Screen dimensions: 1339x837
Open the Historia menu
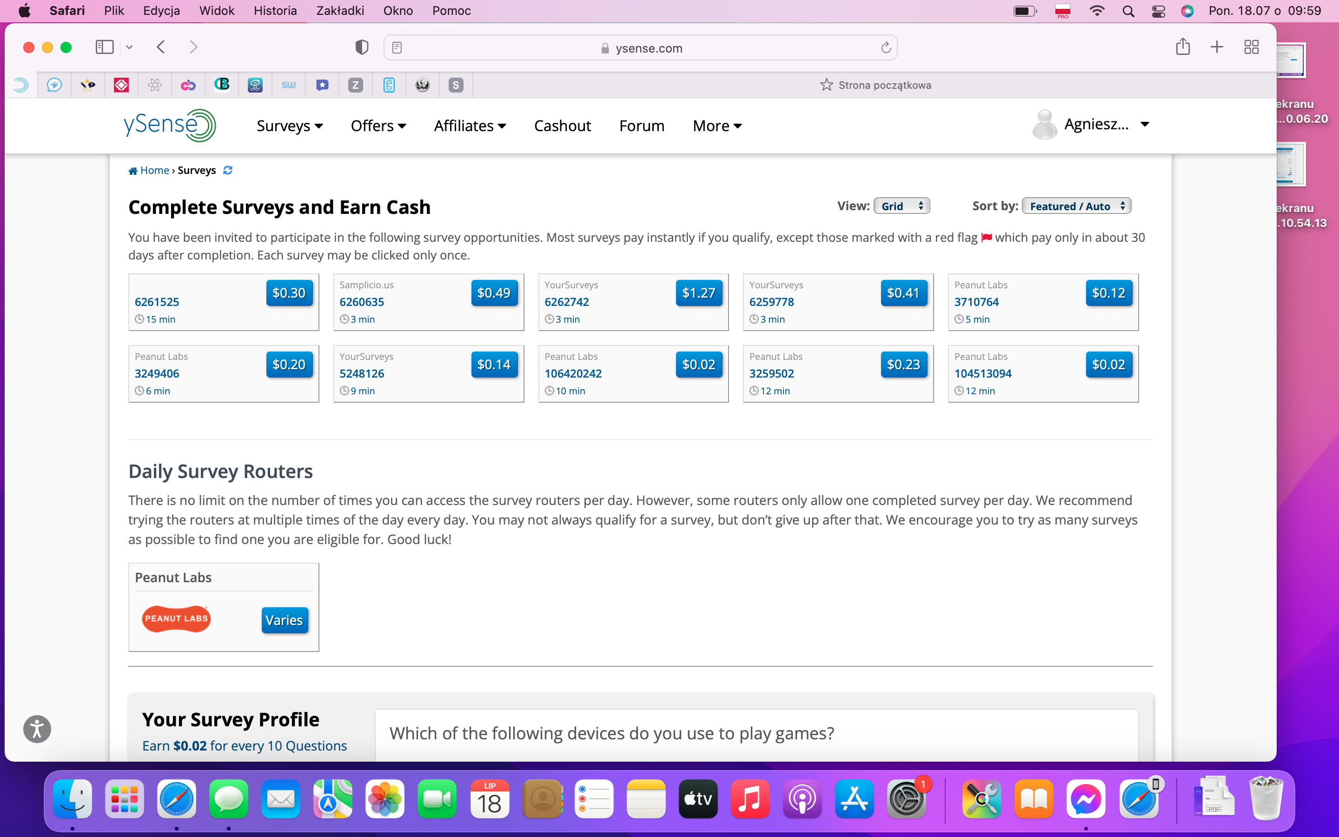[275, 11]
